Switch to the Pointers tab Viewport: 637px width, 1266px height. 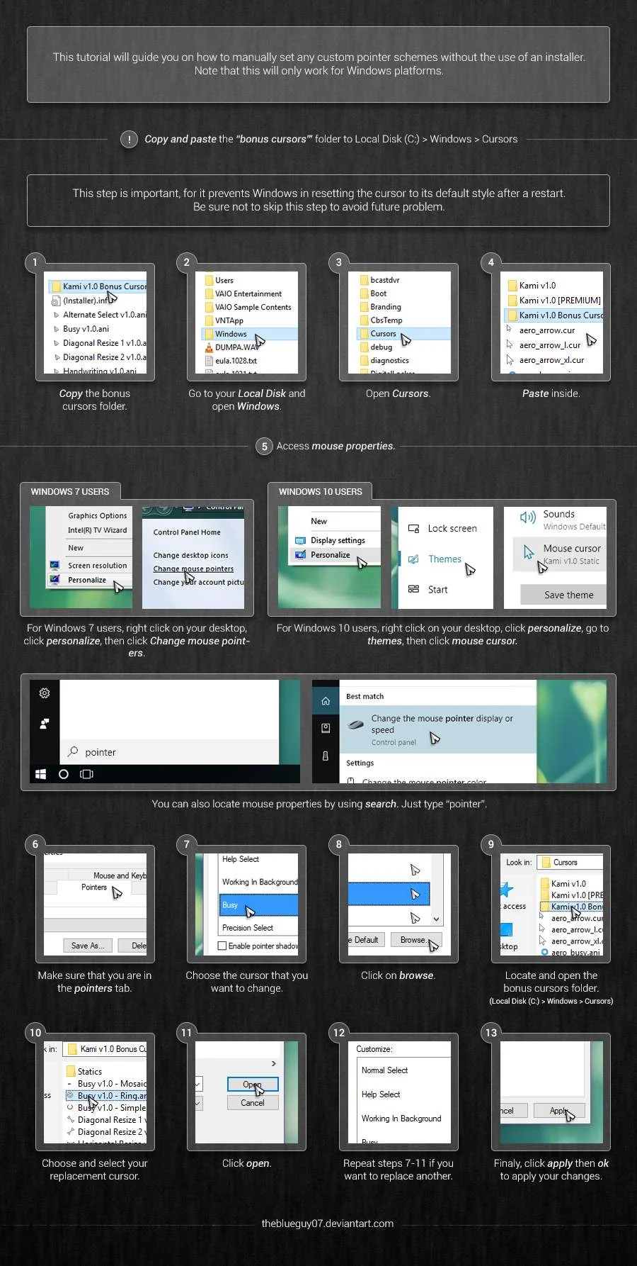click(94, 887)
